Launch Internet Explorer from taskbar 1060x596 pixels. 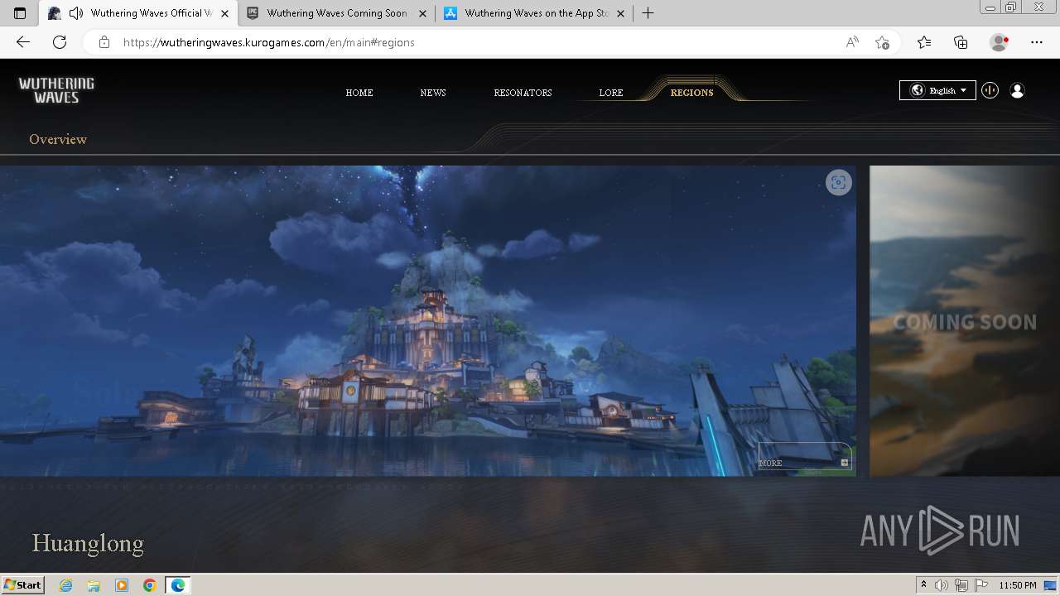(x=66, y=585)
